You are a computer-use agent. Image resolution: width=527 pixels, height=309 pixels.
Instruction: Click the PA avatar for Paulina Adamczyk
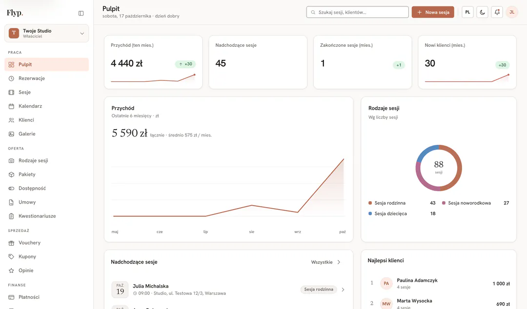386,284
